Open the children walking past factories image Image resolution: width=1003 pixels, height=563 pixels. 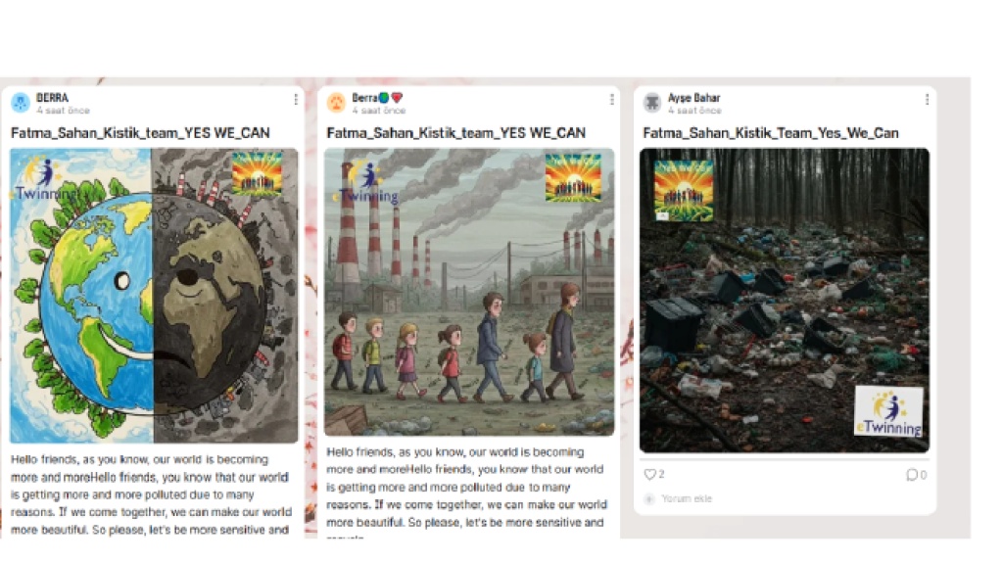click(469, 292)
